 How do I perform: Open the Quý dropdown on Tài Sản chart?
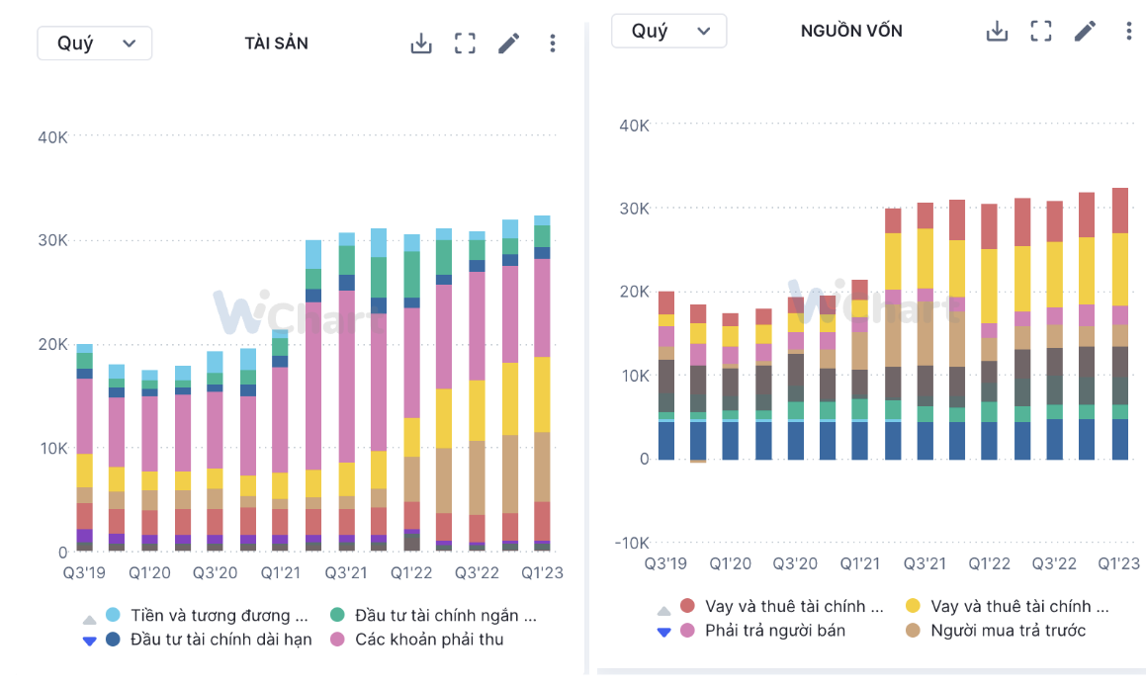click(95, 43)
